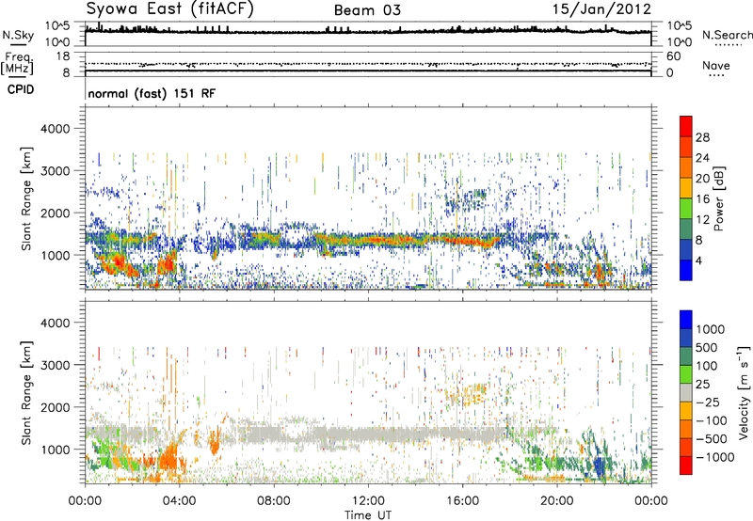
Task: Click the red segment of power color bar
Action: [686, 126]
